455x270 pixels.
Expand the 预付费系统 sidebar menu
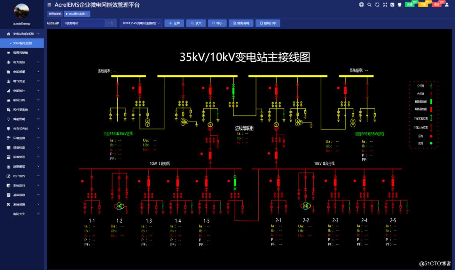pyautogui.click(x=22, y=109)
